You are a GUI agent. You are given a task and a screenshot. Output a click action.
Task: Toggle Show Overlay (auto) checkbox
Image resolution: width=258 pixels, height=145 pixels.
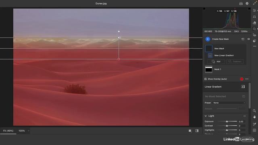pos(206,79)
